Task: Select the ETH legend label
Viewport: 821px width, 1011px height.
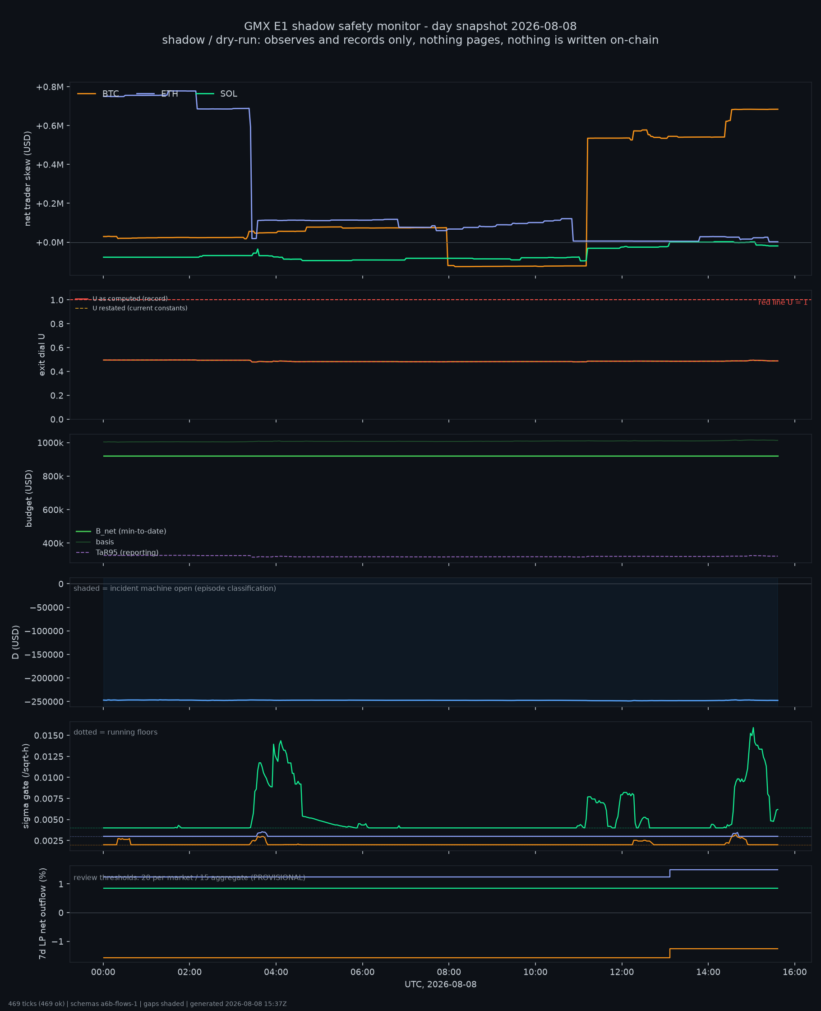Action: pos(169,94)
